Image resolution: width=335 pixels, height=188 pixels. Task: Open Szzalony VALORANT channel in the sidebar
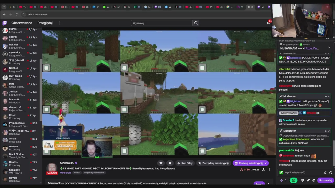click(21, 172)
